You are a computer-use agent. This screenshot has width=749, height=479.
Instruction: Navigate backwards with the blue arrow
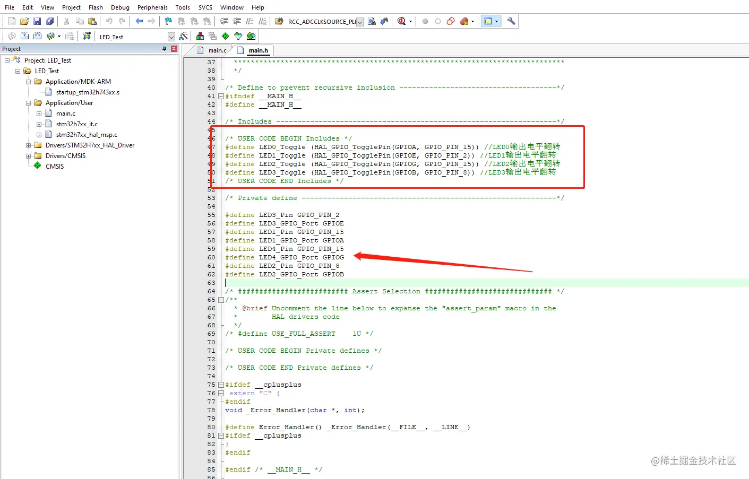pos(139,21)
